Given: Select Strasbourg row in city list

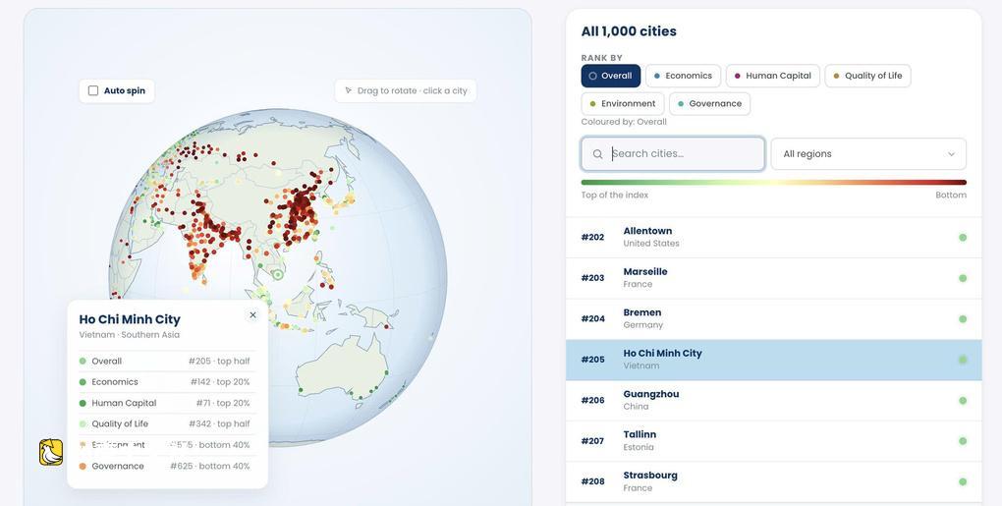Looking at the screenshot, I should 774,481.
